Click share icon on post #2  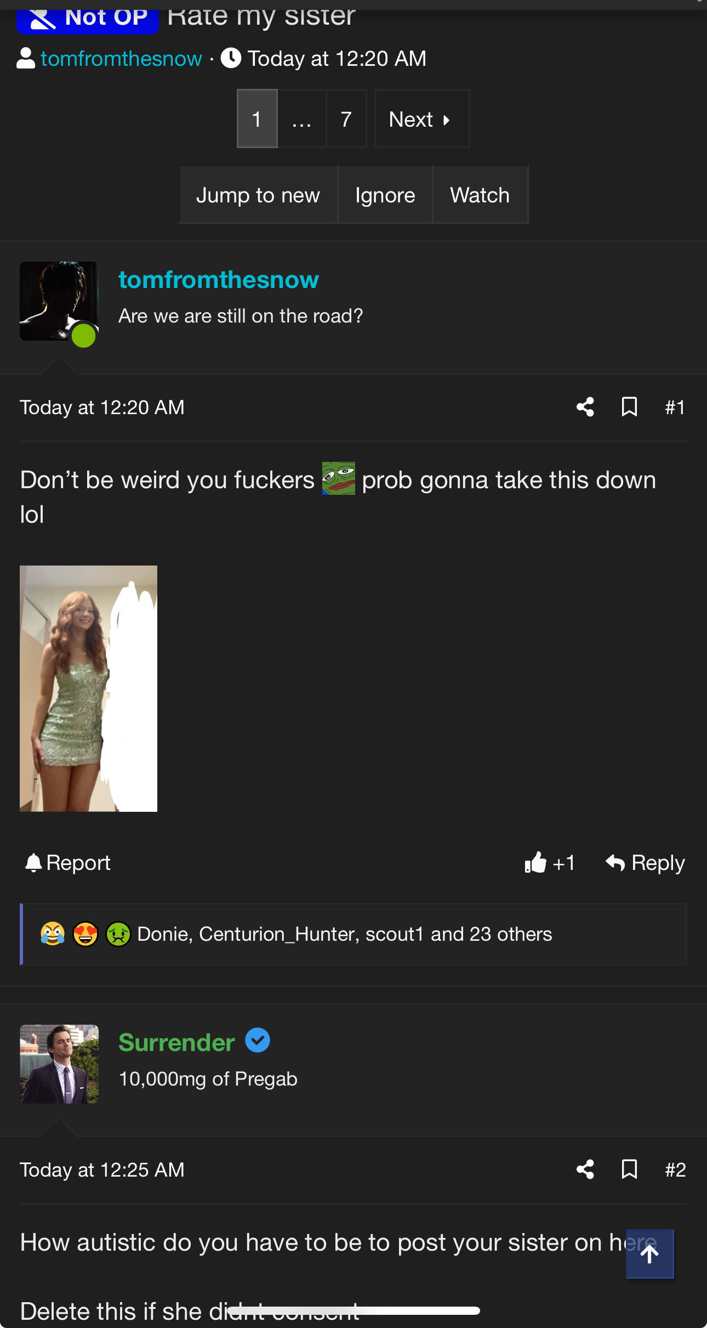[x=585, y=1169]
